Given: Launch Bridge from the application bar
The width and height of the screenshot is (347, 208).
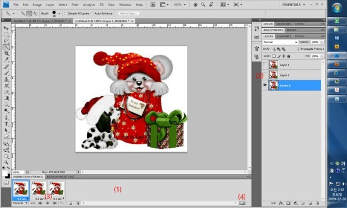Looking at the screenshot, I should (x=153, y=4).
